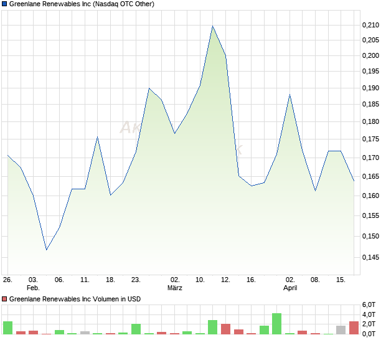The width and height of the screenshot is (386, 340).
Task: Click the 0,175 price axis label
Action: [x=370, y=139]
